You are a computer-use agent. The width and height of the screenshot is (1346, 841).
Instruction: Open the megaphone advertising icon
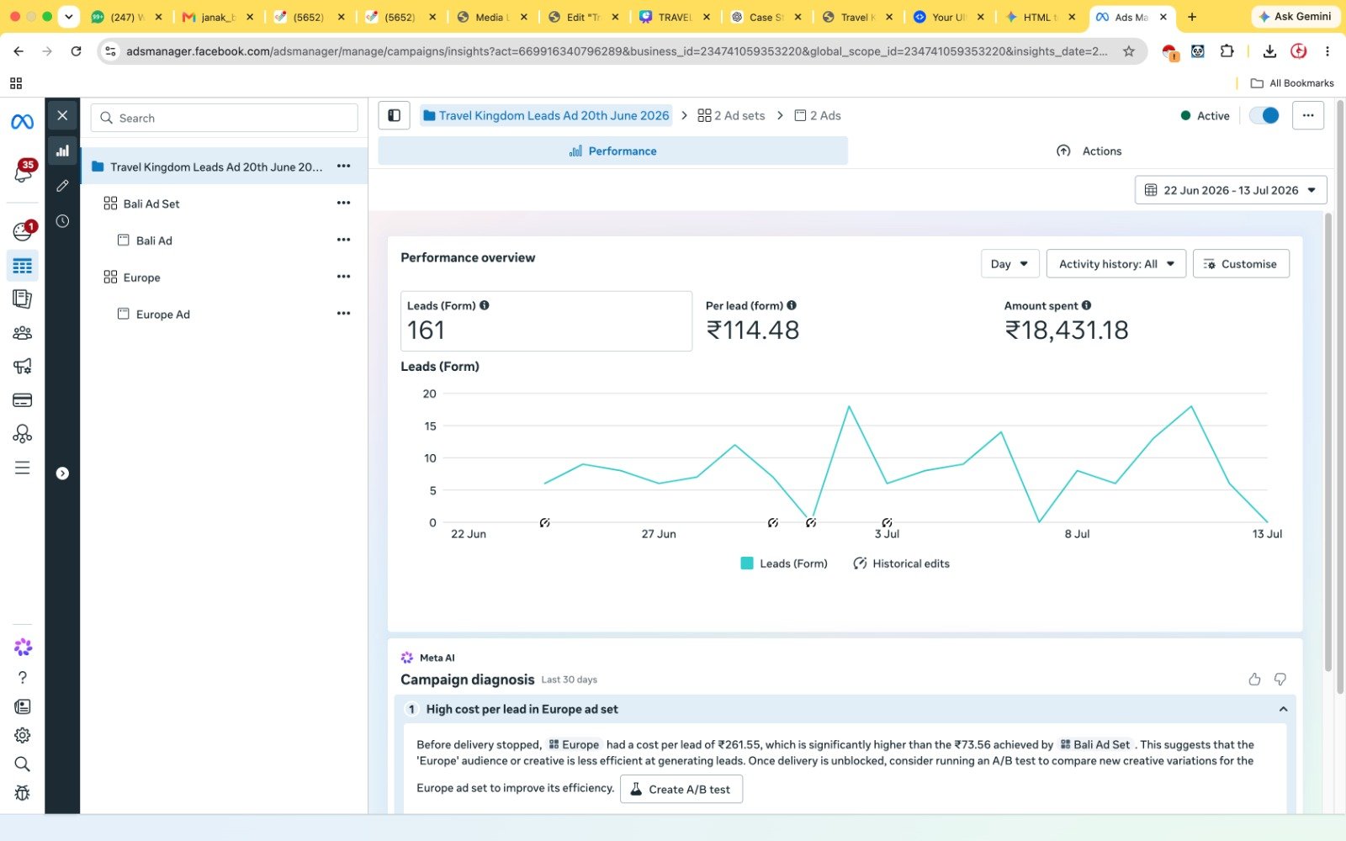[23, 366]
